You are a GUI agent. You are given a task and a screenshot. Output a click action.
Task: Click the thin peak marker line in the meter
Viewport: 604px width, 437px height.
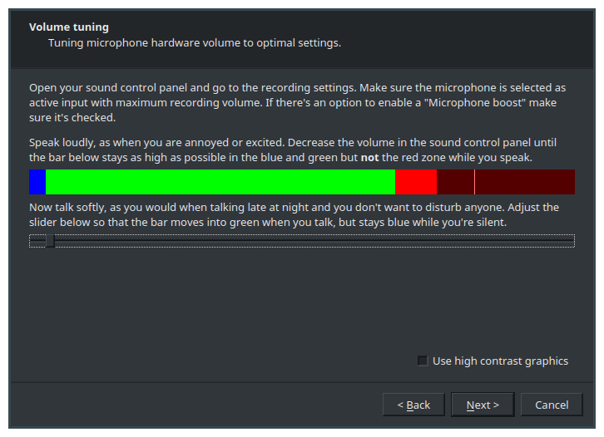pos(474,182)
